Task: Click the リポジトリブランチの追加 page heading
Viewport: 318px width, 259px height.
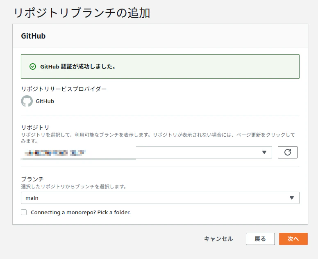Action: 82,13
